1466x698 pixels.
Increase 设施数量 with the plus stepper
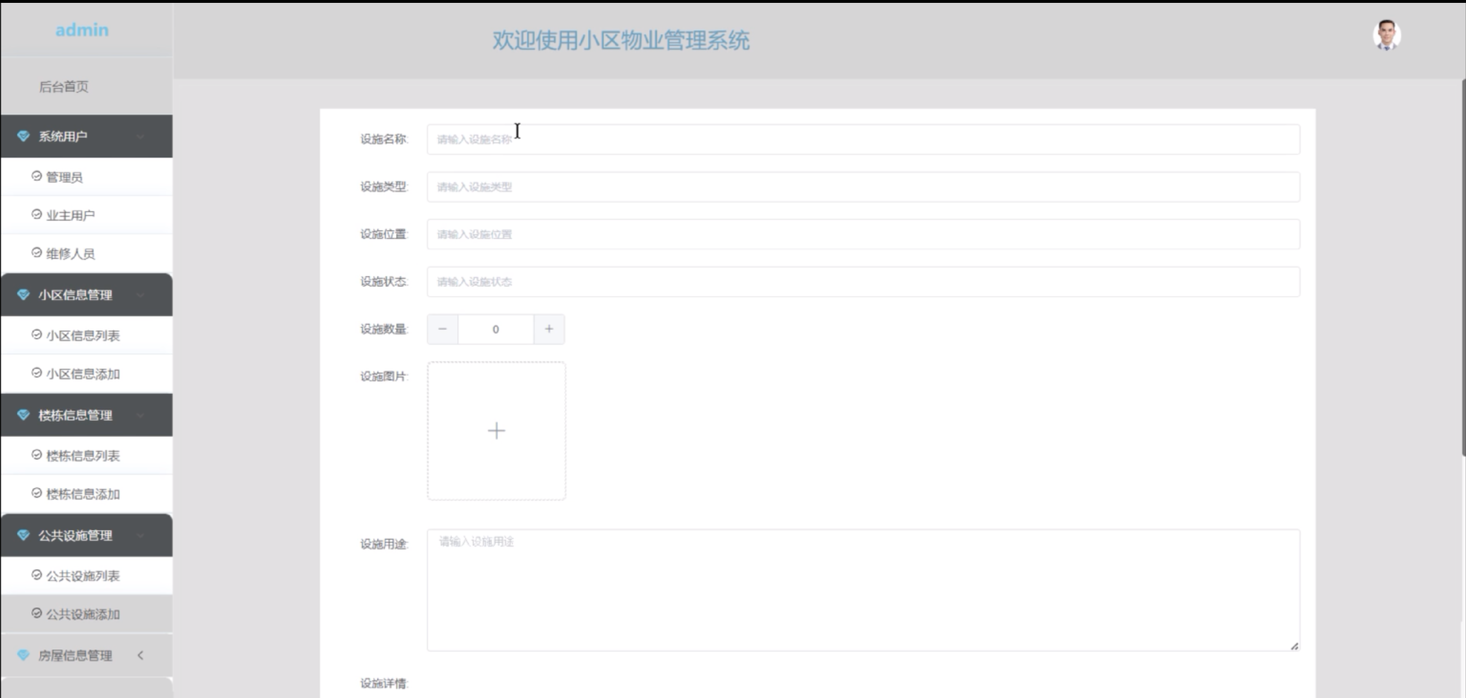coord(549,329)
